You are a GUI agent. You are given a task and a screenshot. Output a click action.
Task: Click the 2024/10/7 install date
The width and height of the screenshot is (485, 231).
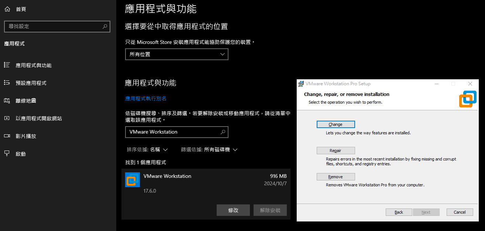[275, 183]
